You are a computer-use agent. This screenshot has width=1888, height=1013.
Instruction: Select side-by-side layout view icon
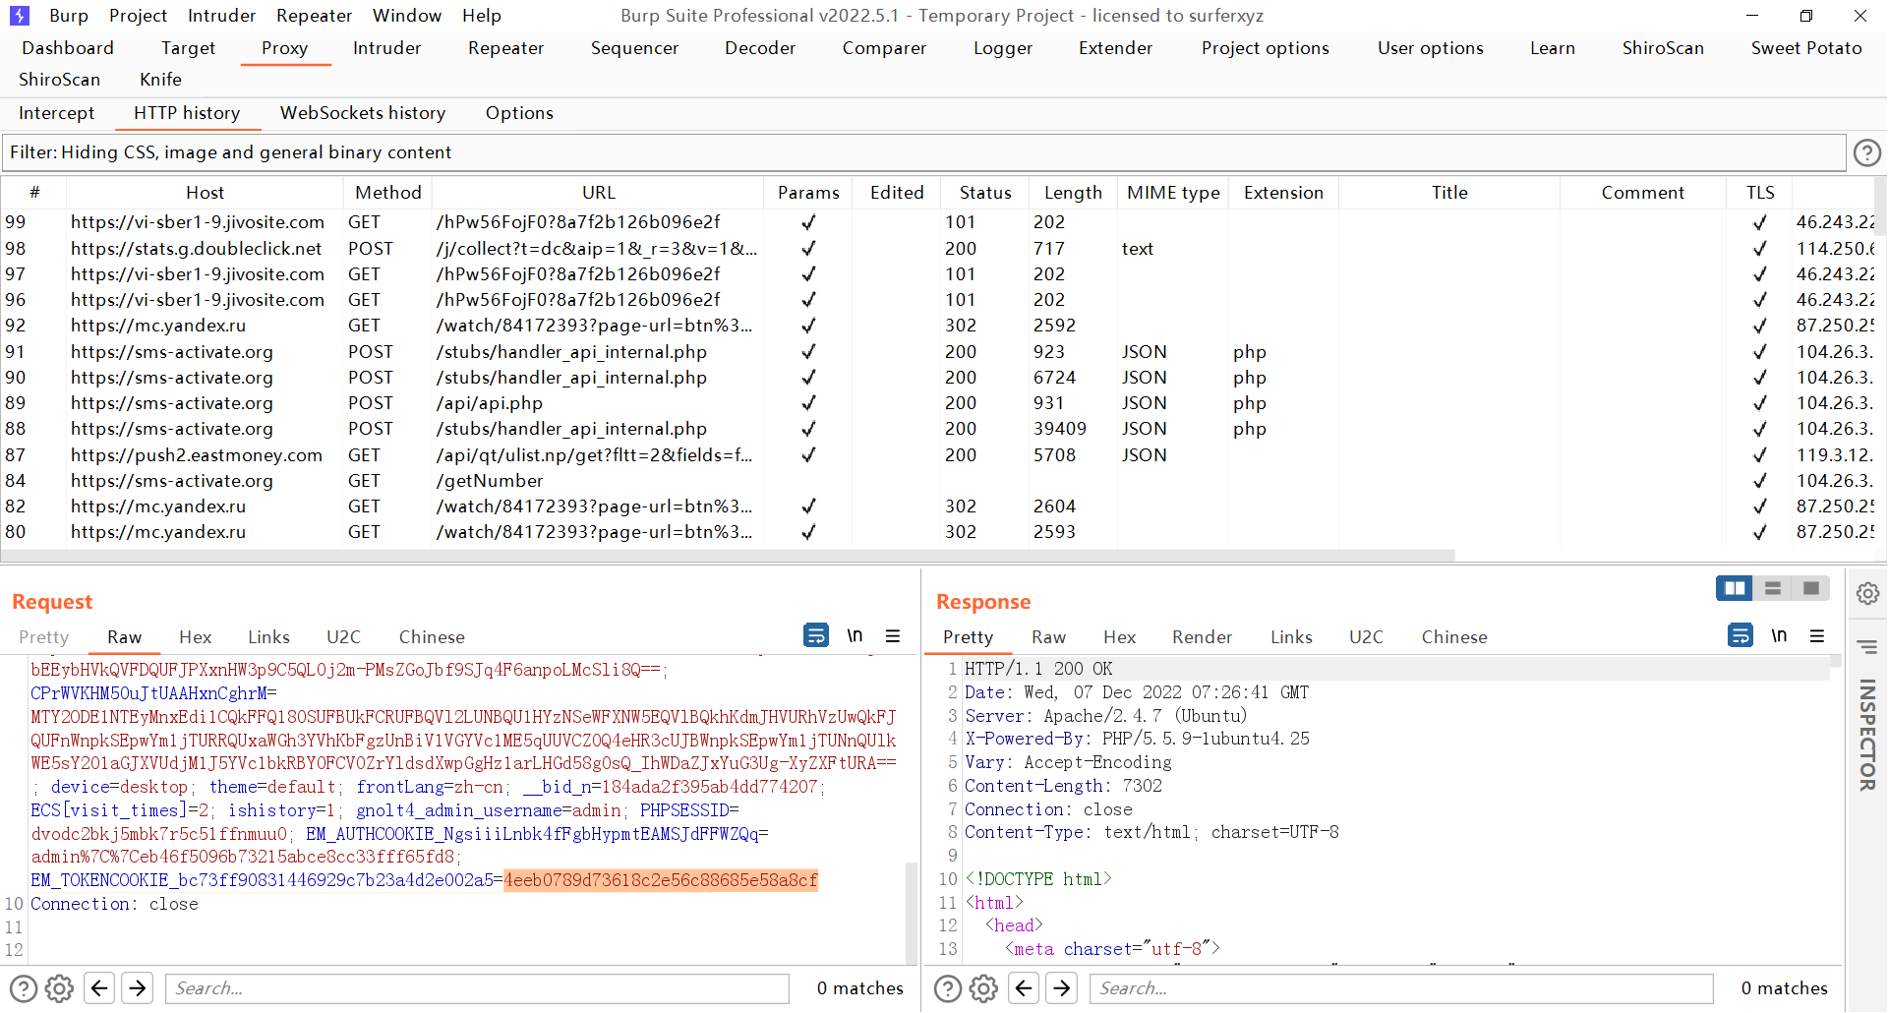click(1735, 588)
